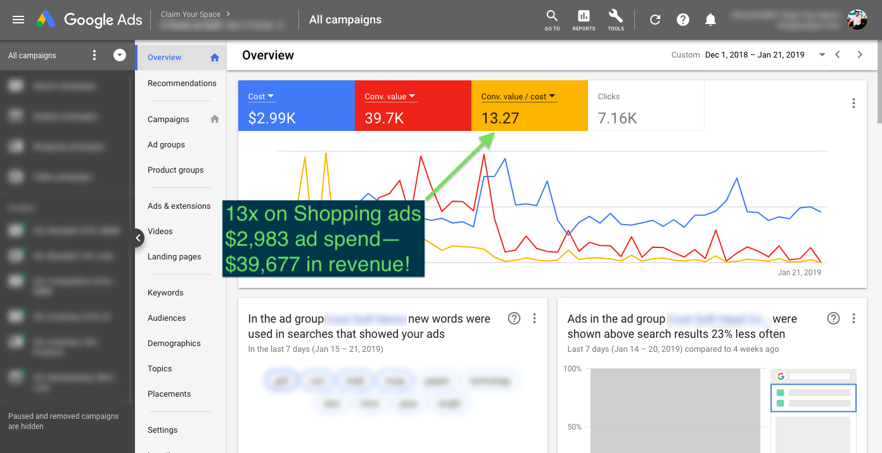Open Demographics page

(174, 343)
